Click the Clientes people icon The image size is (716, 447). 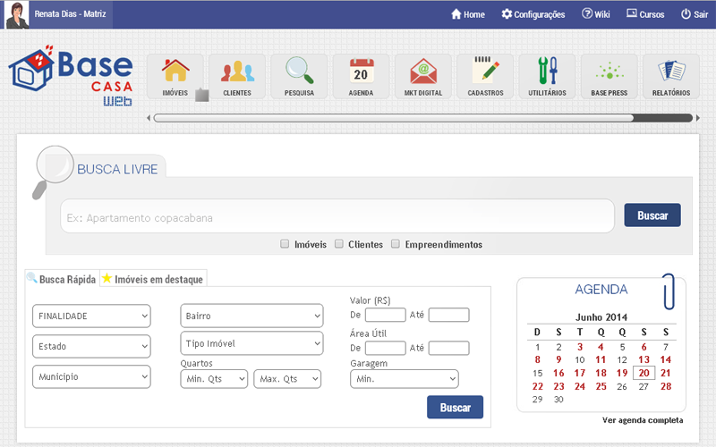(x=237, y=72)
